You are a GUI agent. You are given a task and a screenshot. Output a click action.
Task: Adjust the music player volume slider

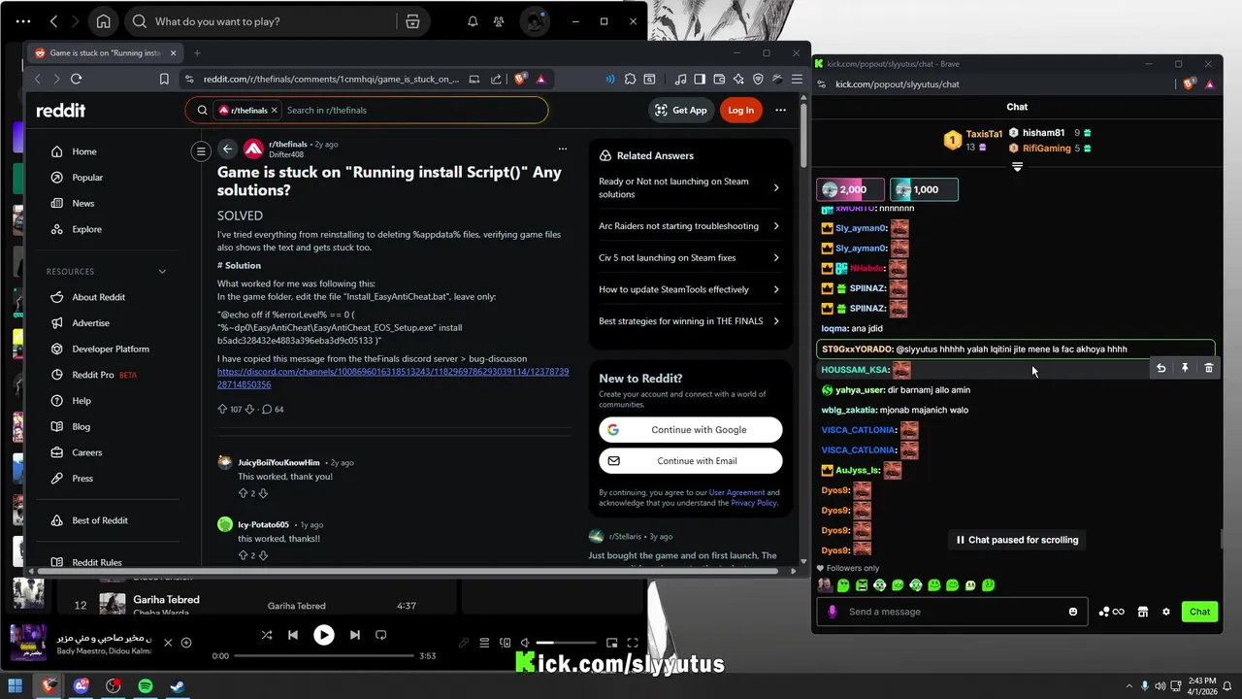[565, 643]
